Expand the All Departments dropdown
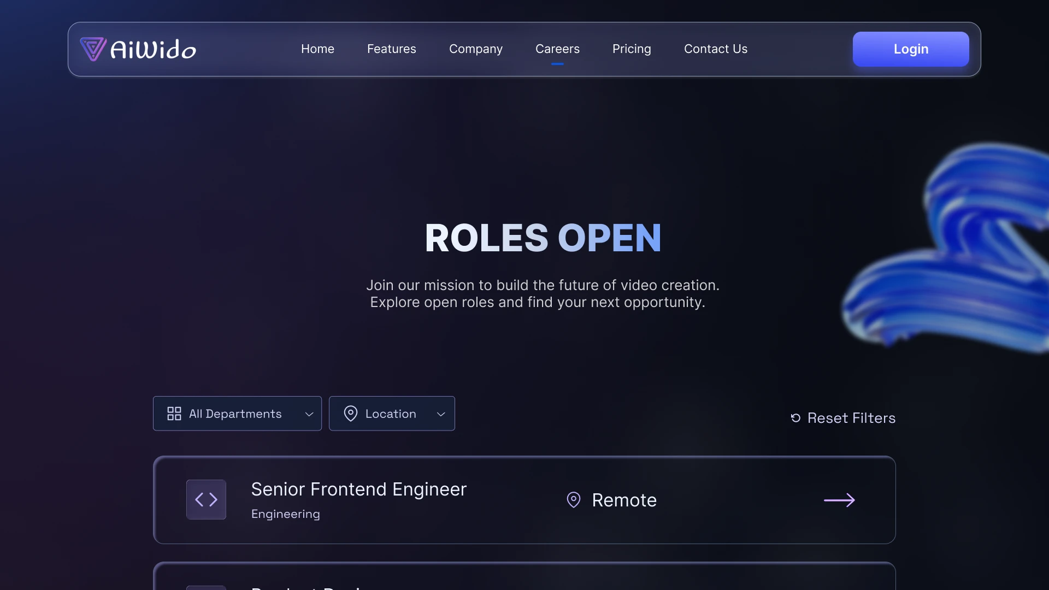Viewport: 1049px width, 590px height. pos(237,414)
